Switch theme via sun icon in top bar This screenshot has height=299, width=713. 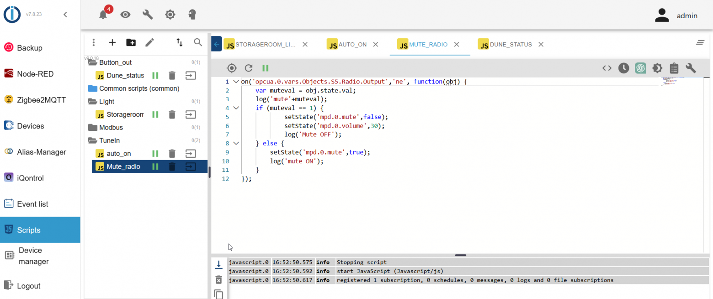tap(170, 15)
